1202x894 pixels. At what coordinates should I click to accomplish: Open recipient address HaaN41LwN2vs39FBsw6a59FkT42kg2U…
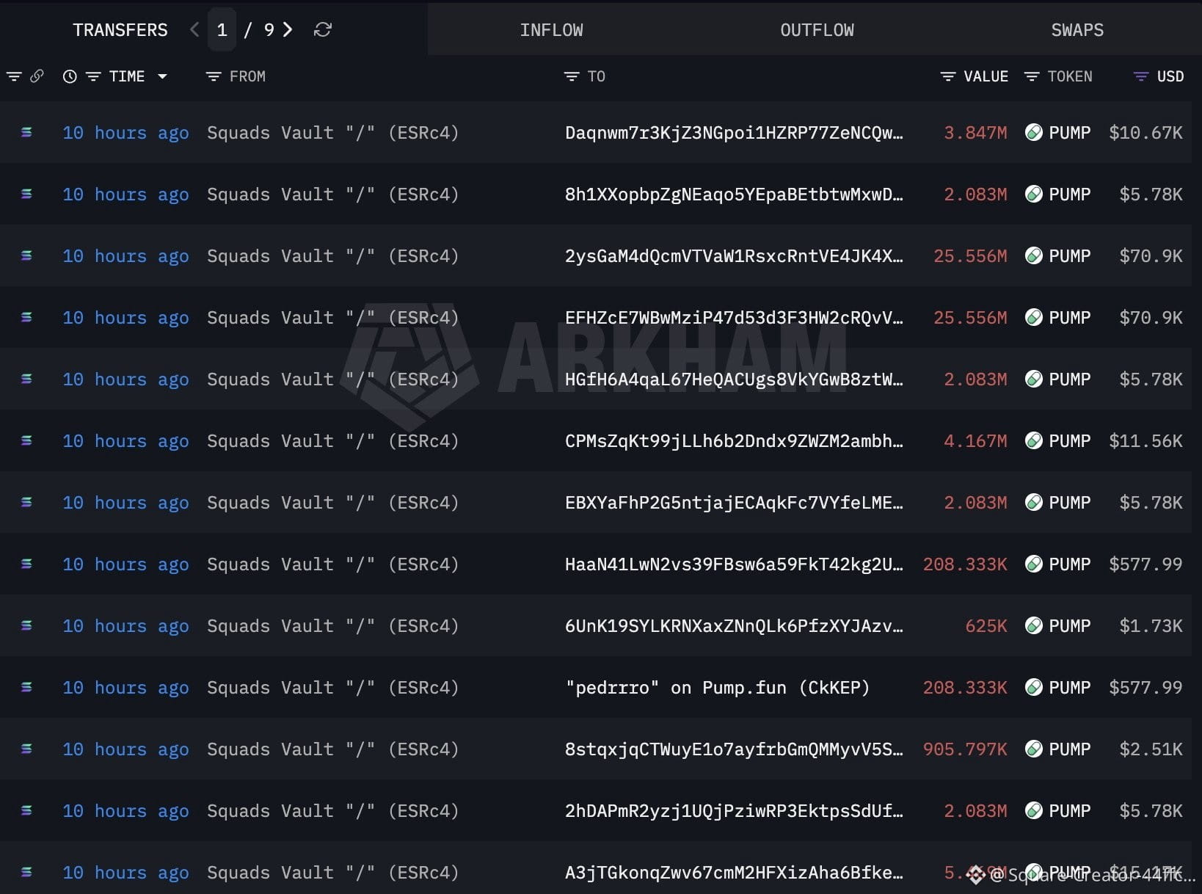tap(734, 564)
